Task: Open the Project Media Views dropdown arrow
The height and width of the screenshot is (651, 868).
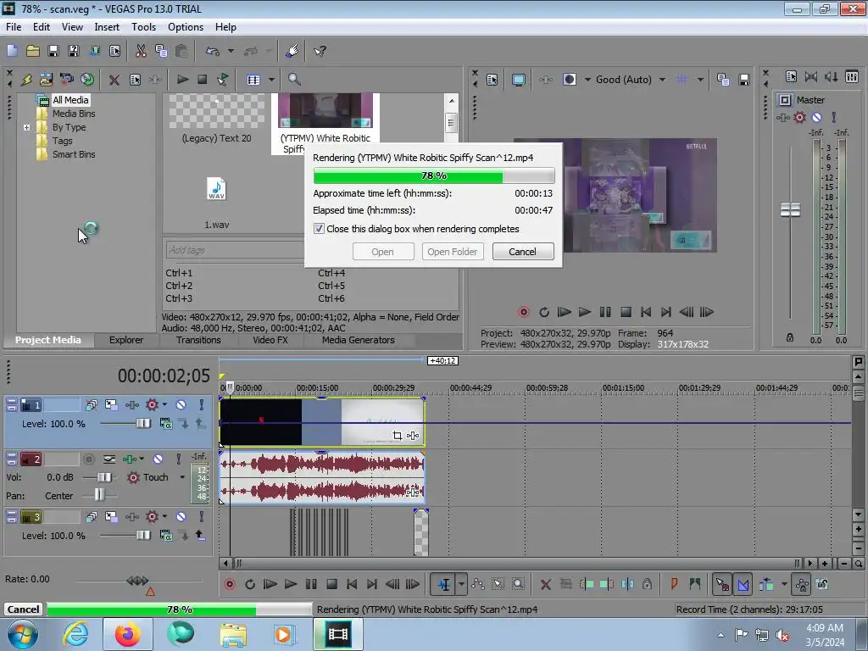Action: click(271, 80)
